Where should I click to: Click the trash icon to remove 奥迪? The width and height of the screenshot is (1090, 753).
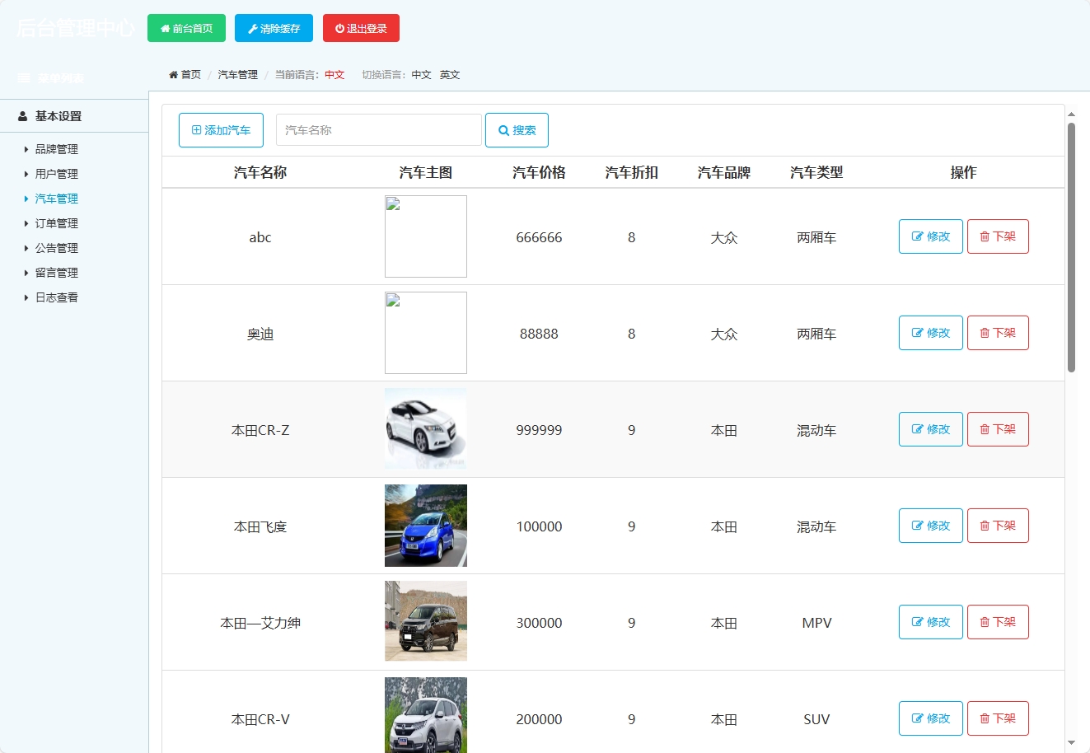(x=985, y=333)
